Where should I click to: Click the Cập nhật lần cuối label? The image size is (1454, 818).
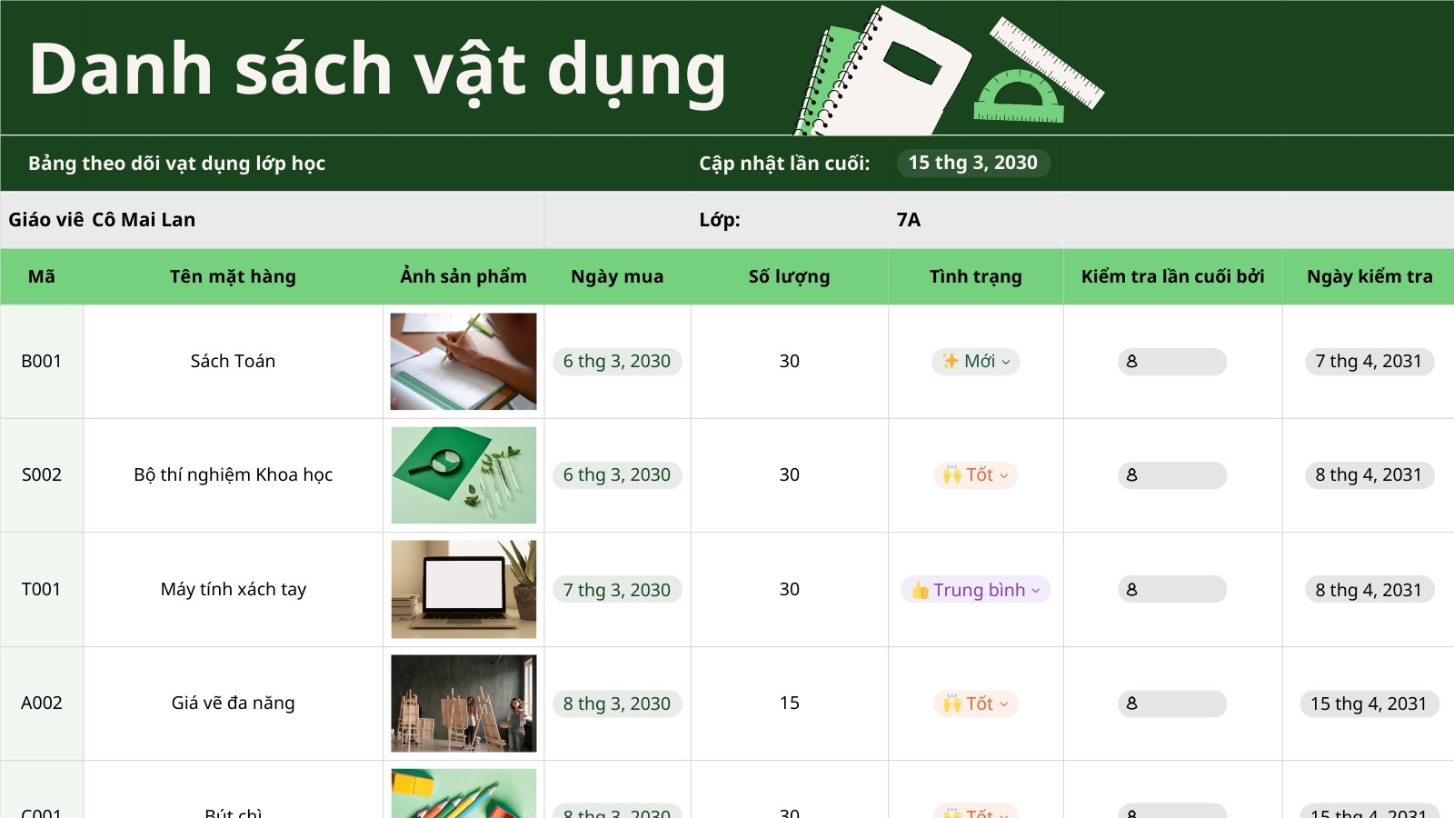pyautogui.click(x=784, y=164)
